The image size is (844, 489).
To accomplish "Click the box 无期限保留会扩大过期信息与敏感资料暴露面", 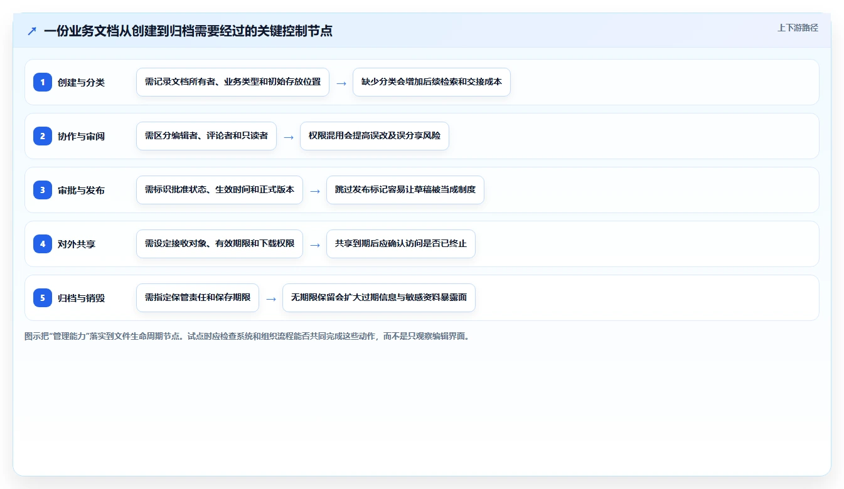I will pos(379,298).
